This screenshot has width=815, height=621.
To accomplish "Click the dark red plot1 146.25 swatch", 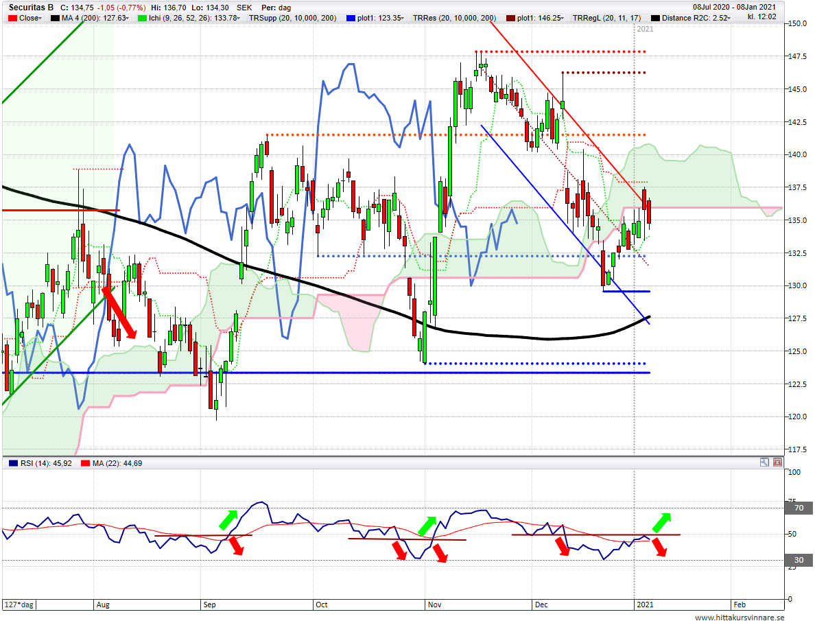I will [510, 19].
